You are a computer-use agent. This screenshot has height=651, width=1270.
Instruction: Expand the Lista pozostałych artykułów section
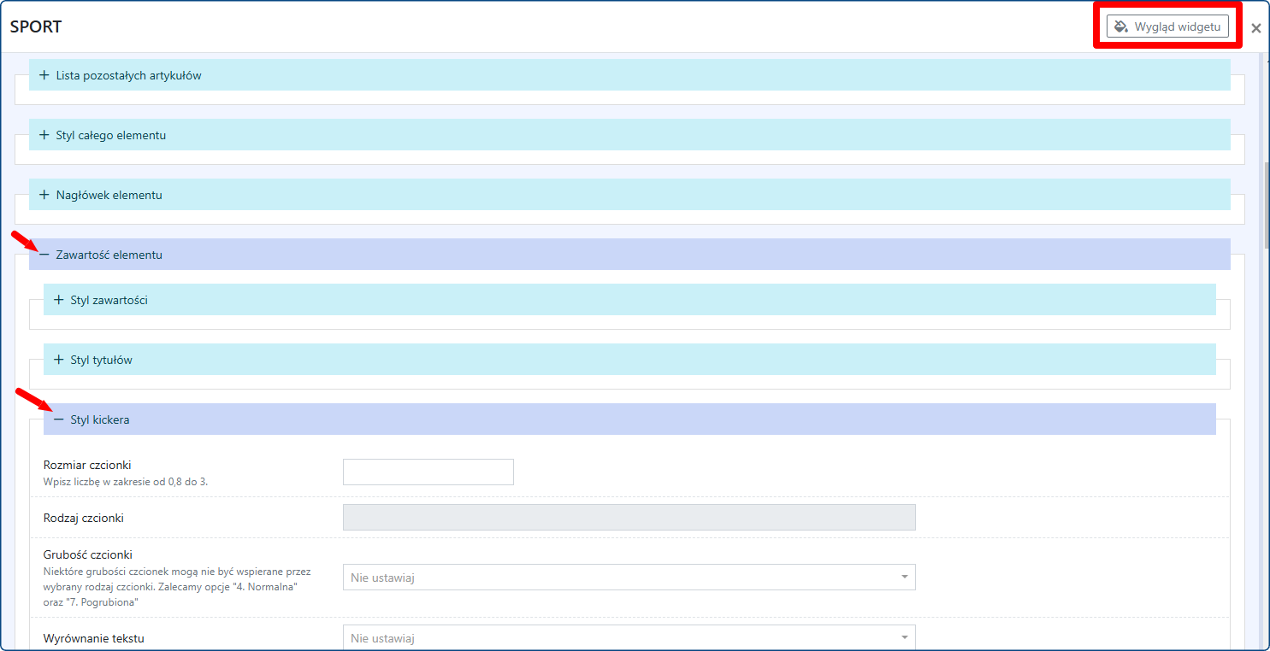coord(128,75)
